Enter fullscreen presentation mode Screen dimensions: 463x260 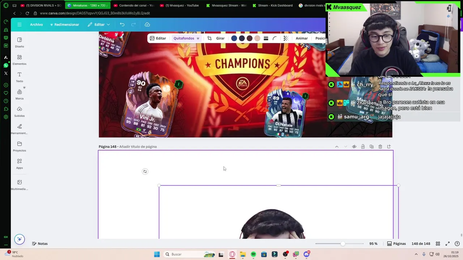coord(447,244)
